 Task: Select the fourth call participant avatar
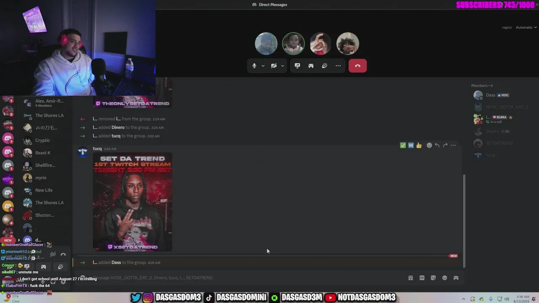pyautogui.click(x=347, y=43)
